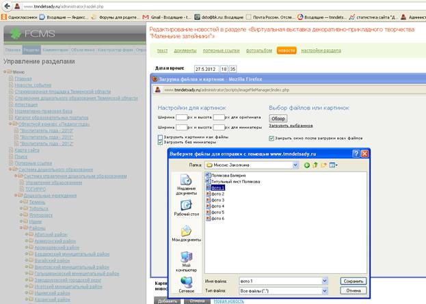Open My Computer in file dialog sidebar

point(187,262)
